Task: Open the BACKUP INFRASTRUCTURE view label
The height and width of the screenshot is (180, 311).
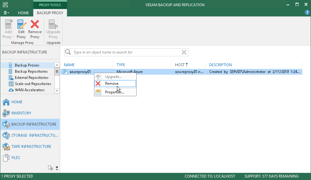Action: coord(34,124)
